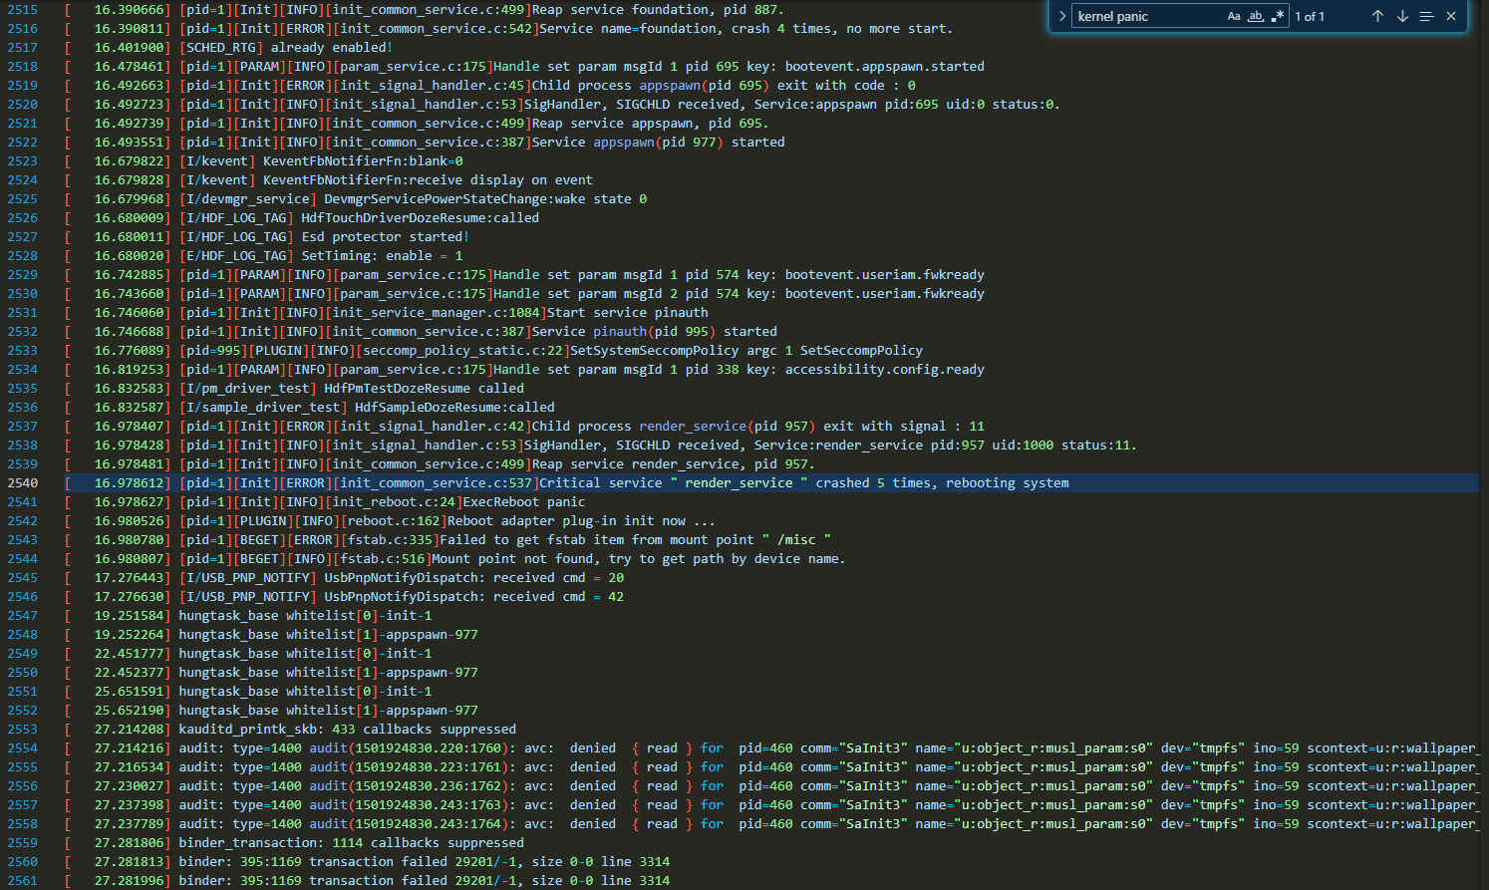Viewport: 1489px width, 890px height.
Task: Click 'received cmd = 20' USB notify text
Action: tap(558, 577)
